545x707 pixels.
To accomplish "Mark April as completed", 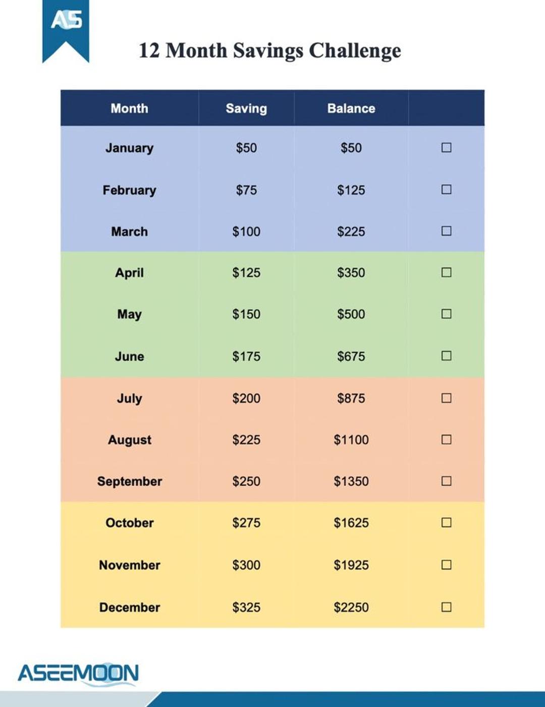I will pyautogui.click(x=446, y=272).
